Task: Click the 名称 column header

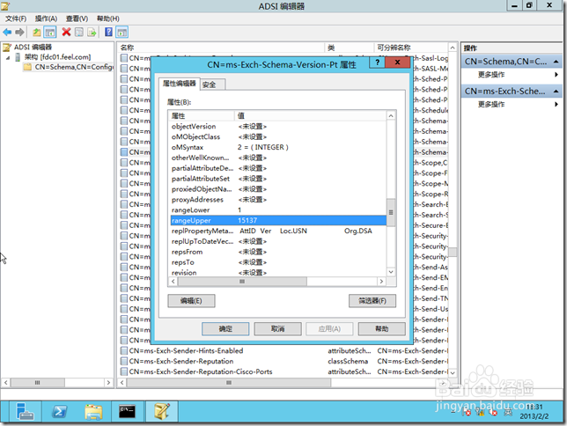Action: coord(221,48)
